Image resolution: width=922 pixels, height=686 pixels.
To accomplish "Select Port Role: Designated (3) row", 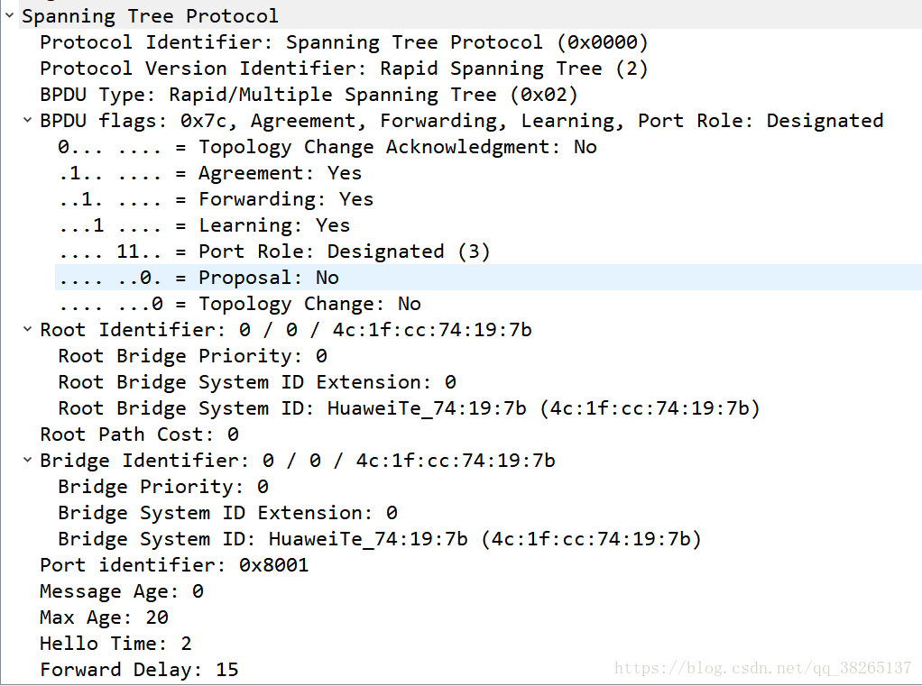I will [274, 252].
